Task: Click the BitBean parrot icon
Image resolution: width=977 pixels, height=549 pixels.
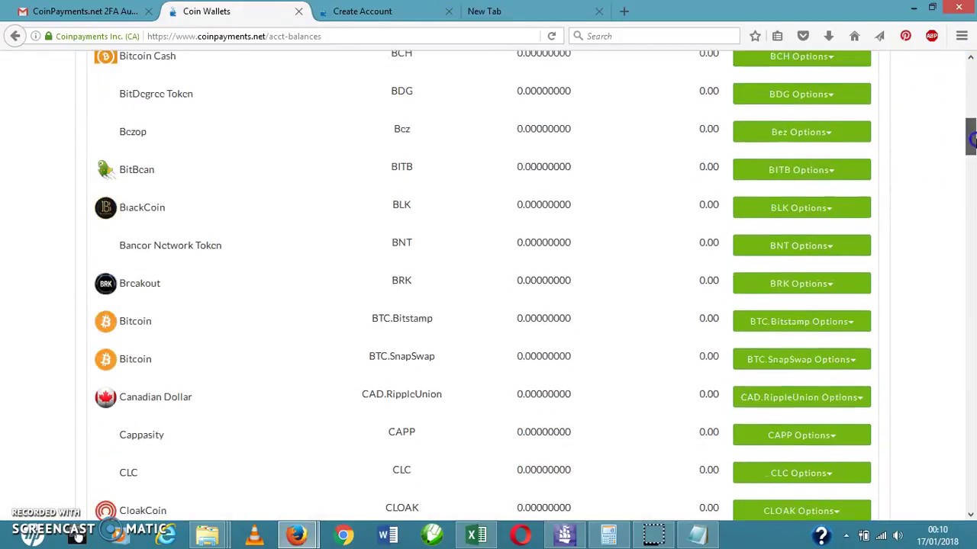Action: pos(105,169)
